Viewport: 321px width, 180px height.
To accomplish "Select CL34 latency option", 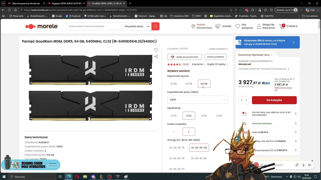I will click(x=204, y=116).
